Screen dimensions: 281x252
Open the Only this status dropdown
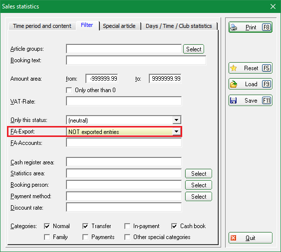[177, 120]
